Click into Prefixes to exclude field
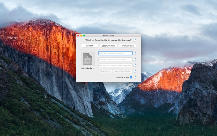Viewport: 217px width, 136px height. (115, 59)
